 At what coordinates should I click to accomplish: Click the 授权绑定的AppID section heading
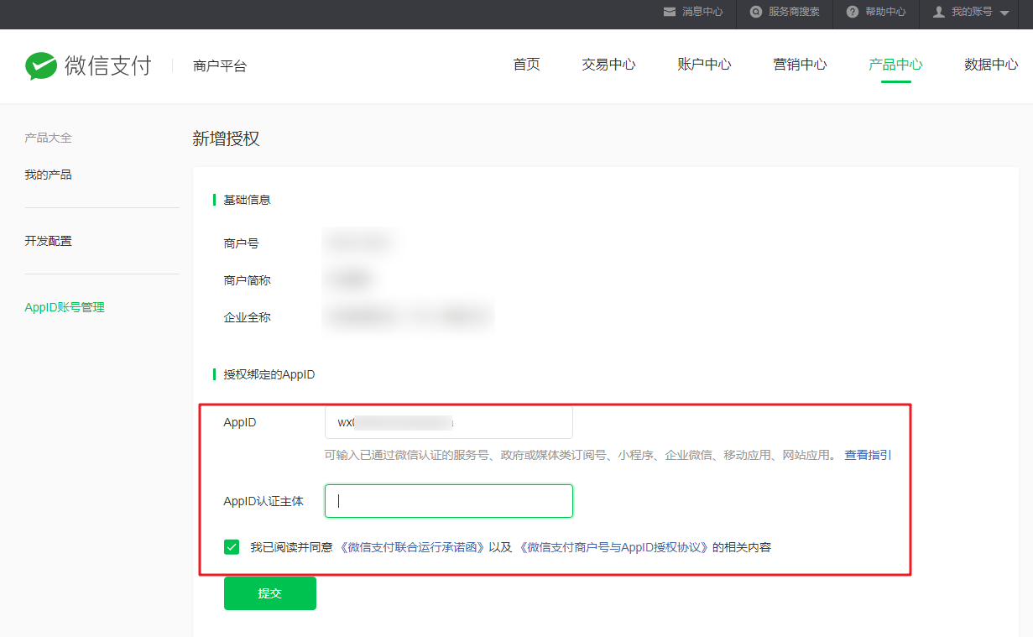pos(269,374)
